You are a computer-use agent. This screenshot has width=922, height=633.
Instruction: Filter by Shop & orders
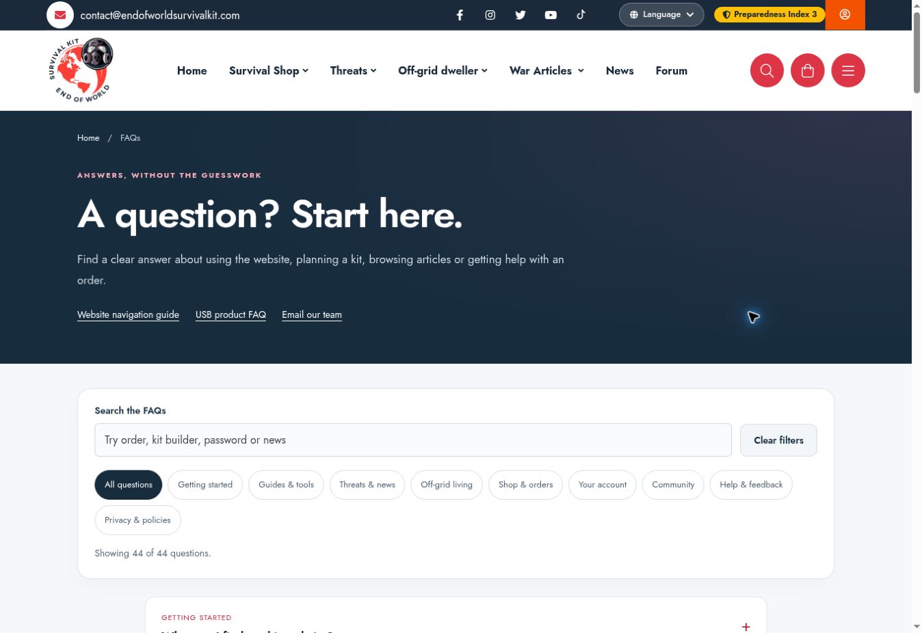coord(525,485)
